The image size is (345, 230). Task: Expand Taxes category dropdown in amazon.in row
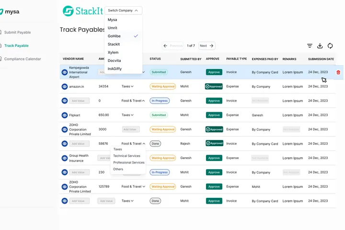tap(127, 86)
